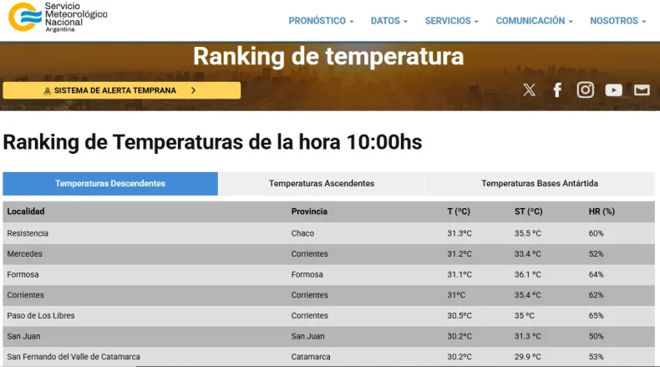The width and height of the screenshot is (660, 367).
Task: Switch to Temperaturas Ascendentes tab
Action: pos(322,184)
